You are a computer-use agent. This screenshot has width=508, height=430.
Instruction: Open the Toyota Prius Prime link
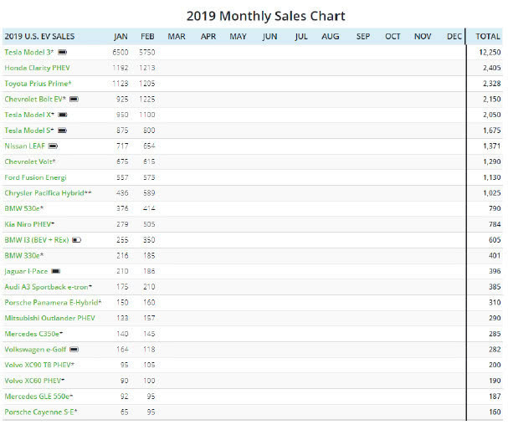click(38, 84)
